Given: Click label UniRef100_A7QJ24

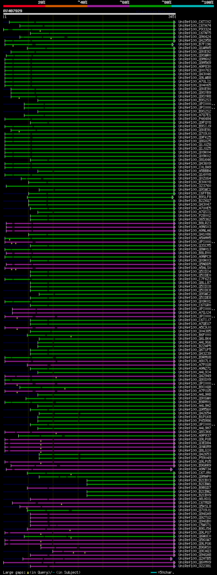Looking at the screenshot, I should [x=195, y=312].
